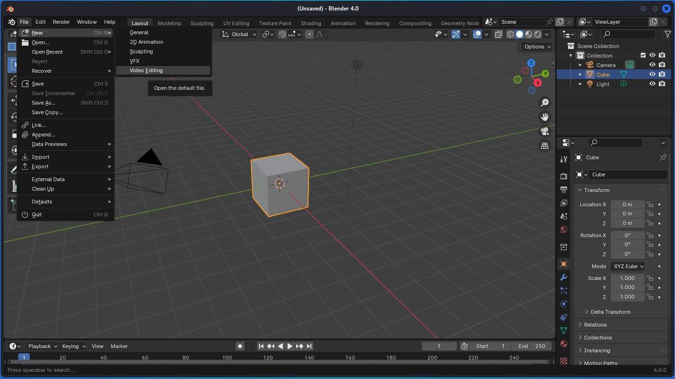Select rendered viewport shading
Image resolution: width=675 pixels, height=379 pixels.
(x=538, y=34)
